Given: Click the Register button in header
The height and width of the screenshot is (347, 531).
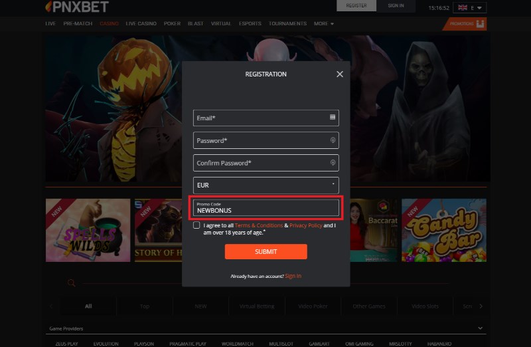Looking at the screenshot, I should 356,5.
